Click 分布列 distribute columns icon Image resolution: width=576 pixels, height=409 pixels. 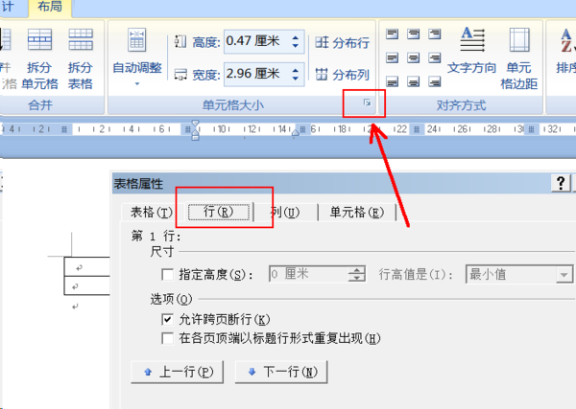(x=322, y=74)
